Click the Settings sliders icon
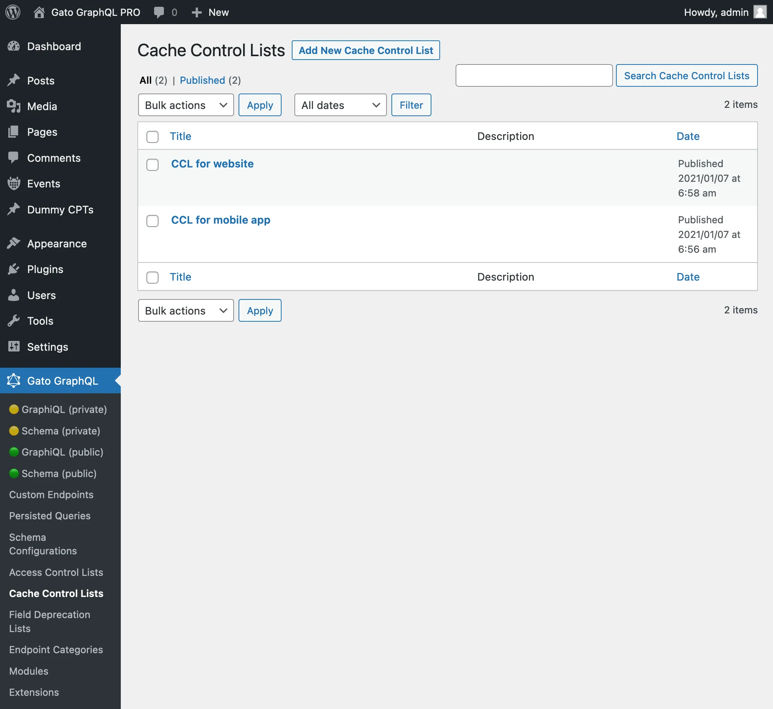This screenshot has width=773, height=709. tap(14, 347)
